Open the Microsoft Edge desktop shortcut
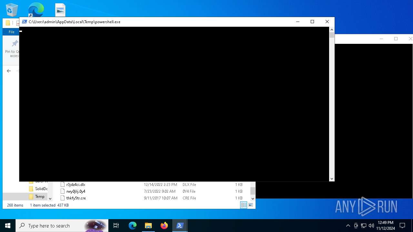Image resolution: width=413 pixels, height=232 pixels. tap(36, 10)
